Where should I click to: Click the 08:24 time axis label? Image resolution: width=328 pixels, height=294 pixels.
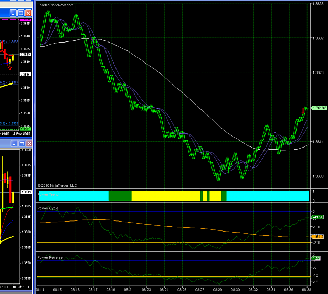pyautogui.click(x=164, y=290)
